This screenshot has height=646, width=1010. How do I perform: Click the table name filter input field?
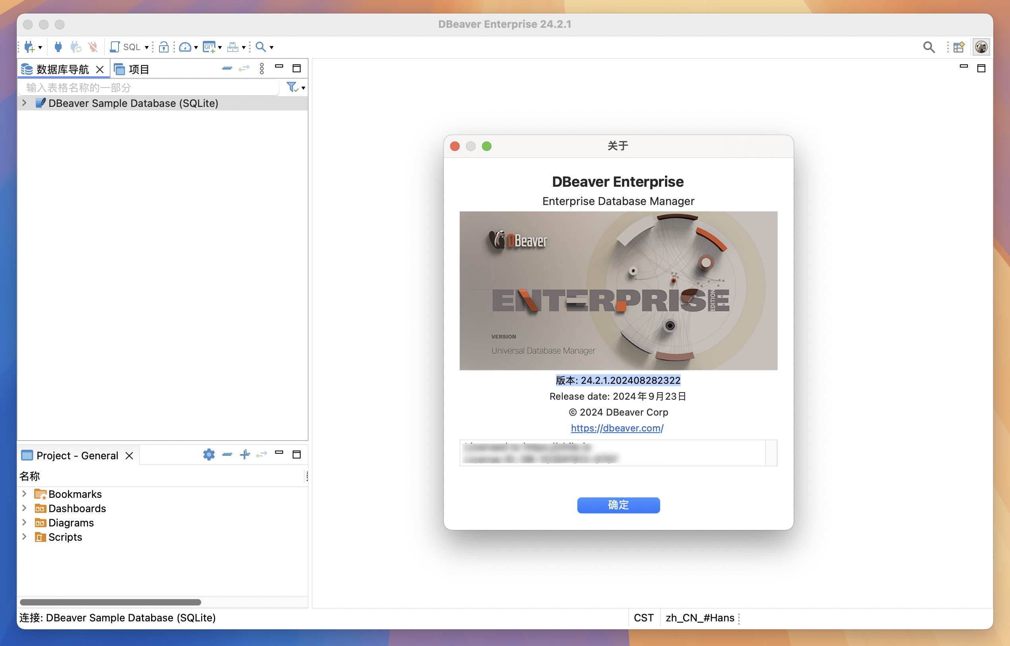click(149, 88)
